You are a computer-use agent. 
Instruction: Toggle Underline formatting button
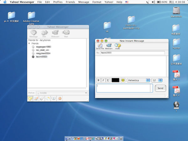(108, 80)
